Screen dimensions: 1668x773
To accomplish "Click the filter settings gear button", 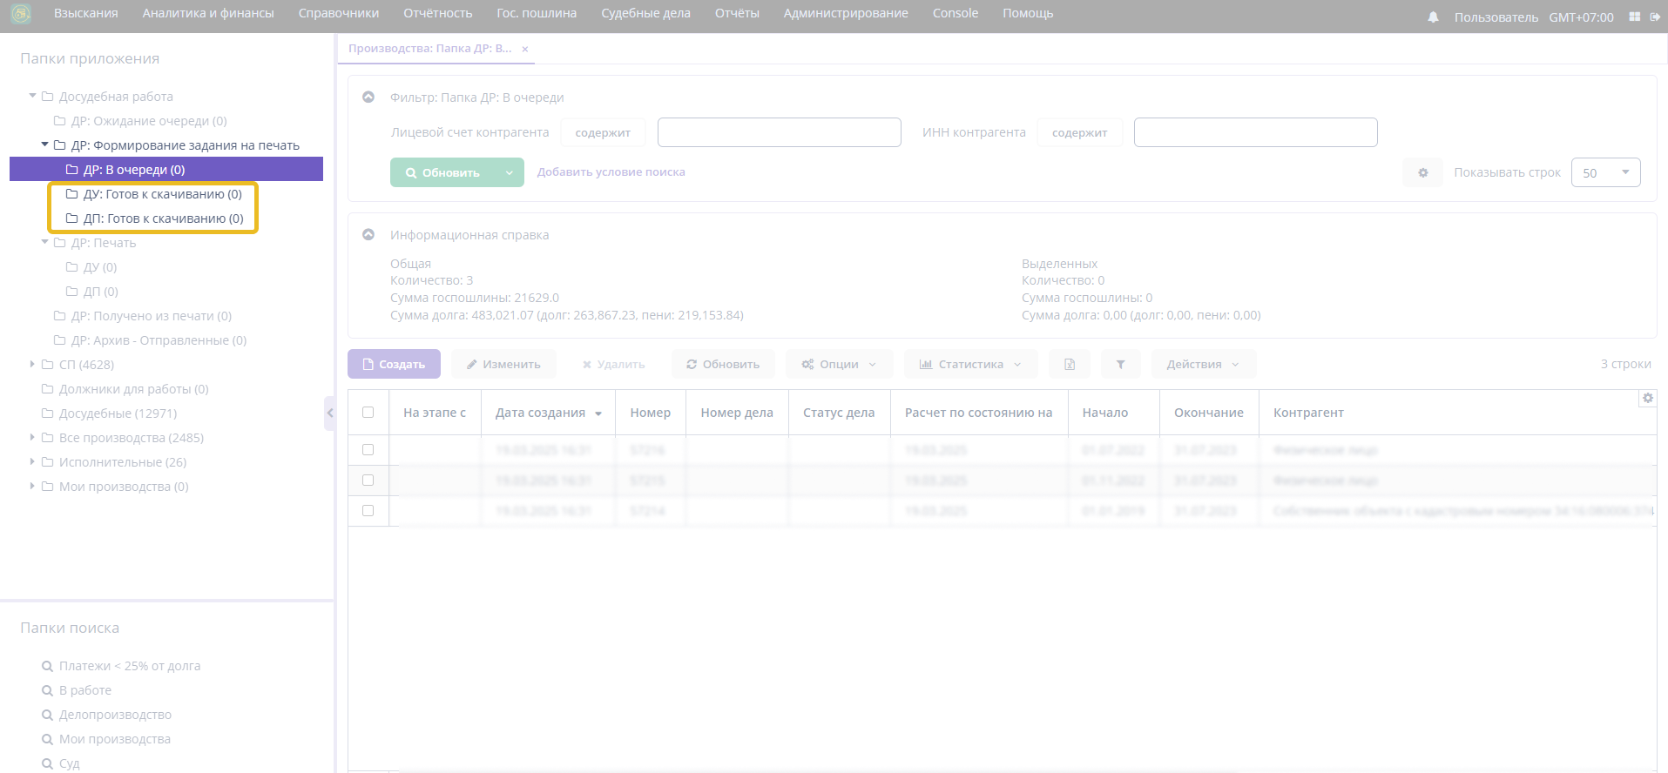I will point(1422,172).
